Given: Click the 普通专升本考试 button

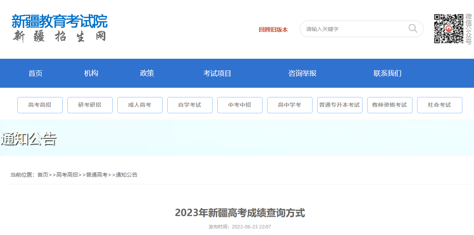Looking at the screenshot, I should (340, 105).
